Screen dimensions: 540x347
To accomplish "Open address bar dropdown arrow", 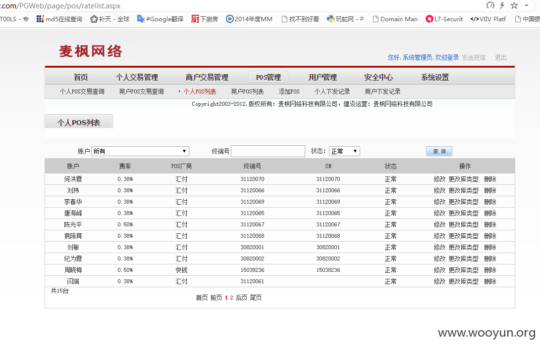I will coord(527,5).
